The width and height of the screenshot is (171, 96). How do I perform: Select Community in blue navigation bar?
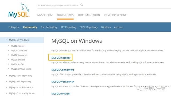click(30, 27)
